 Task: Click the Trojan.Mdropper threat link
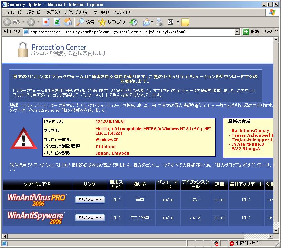point(252,140)
